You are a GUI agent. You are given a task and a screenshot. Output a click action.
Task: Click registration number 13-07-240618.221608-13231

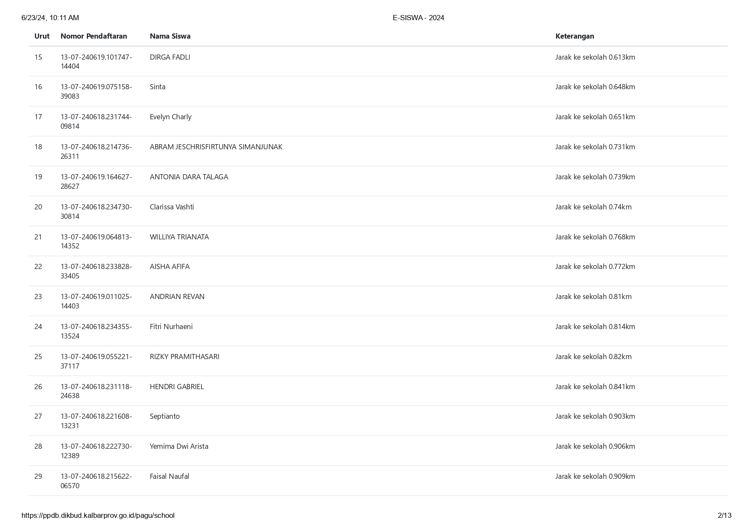96,421
